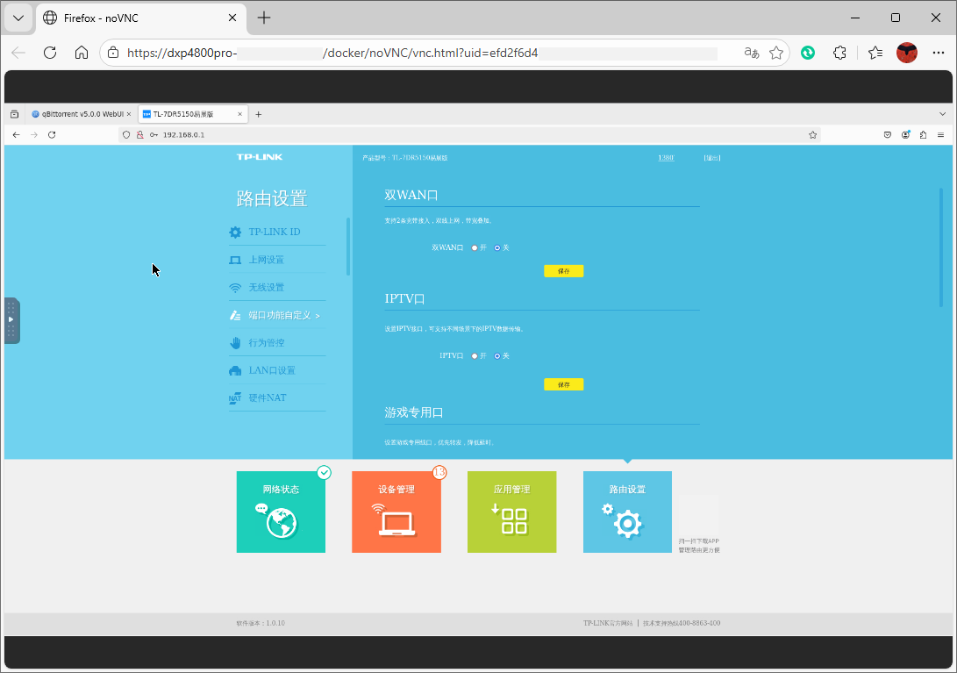Viewport: 957px width, 673px height.
Task: Click the TP-LINK官方网站 footer link
Action: pyautogui.click(x=608, y=623)
